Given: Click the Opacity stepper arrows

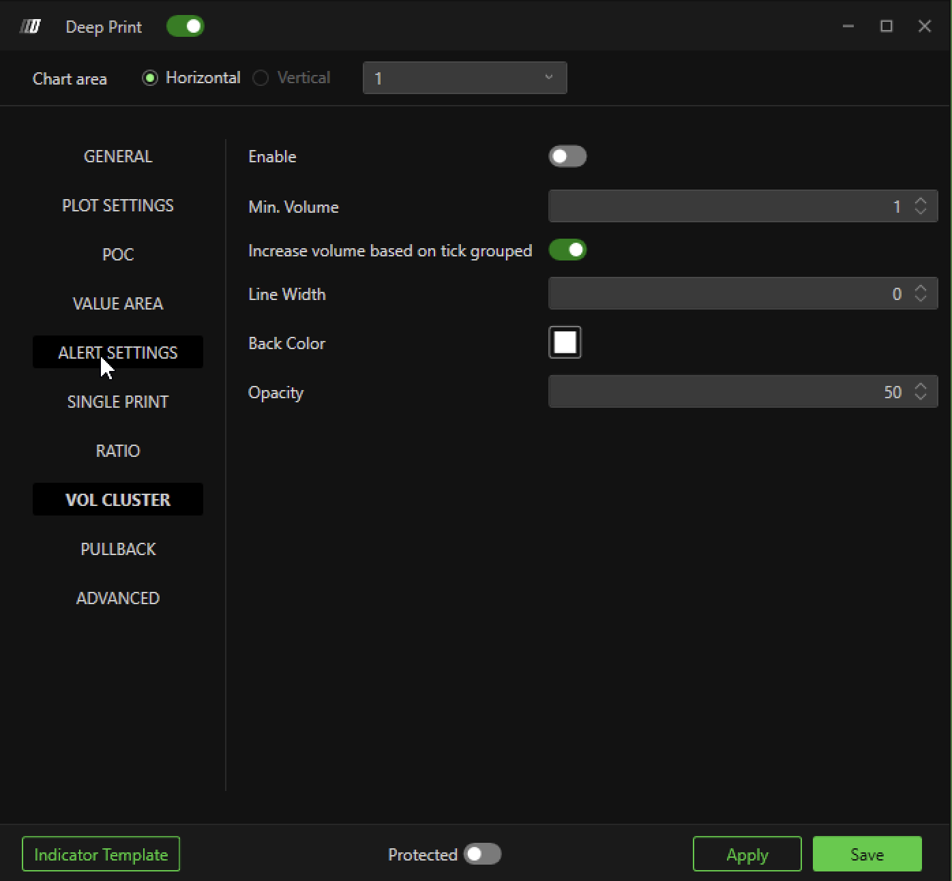Looking at the screenshot, I should tap(920, 392).
